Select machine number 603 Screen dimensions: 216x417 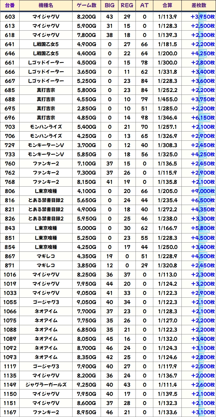point(10,17)
